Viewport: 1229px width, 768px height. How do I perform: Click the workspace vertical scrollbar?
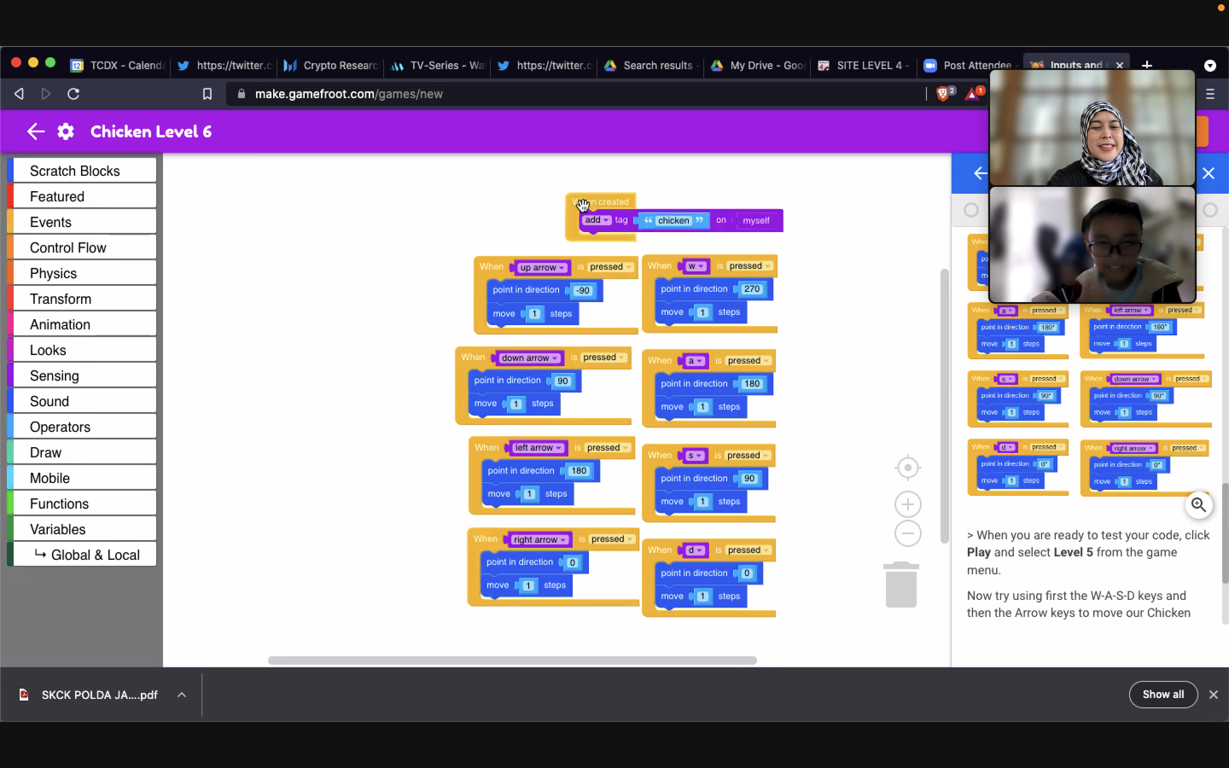click(x=944, y=406)
